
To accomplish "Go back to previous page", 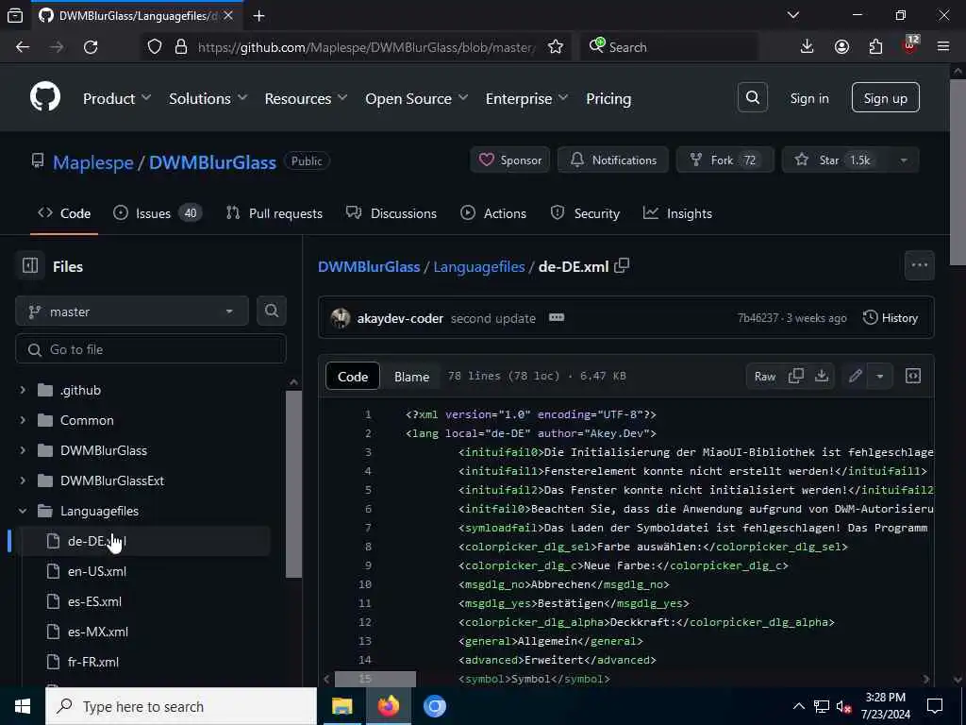I will click(23, 47).
